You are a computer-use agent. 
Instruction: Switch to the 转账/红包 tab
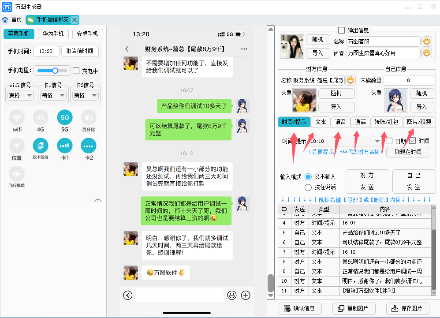pyautogui.click(x=386, y=122)
